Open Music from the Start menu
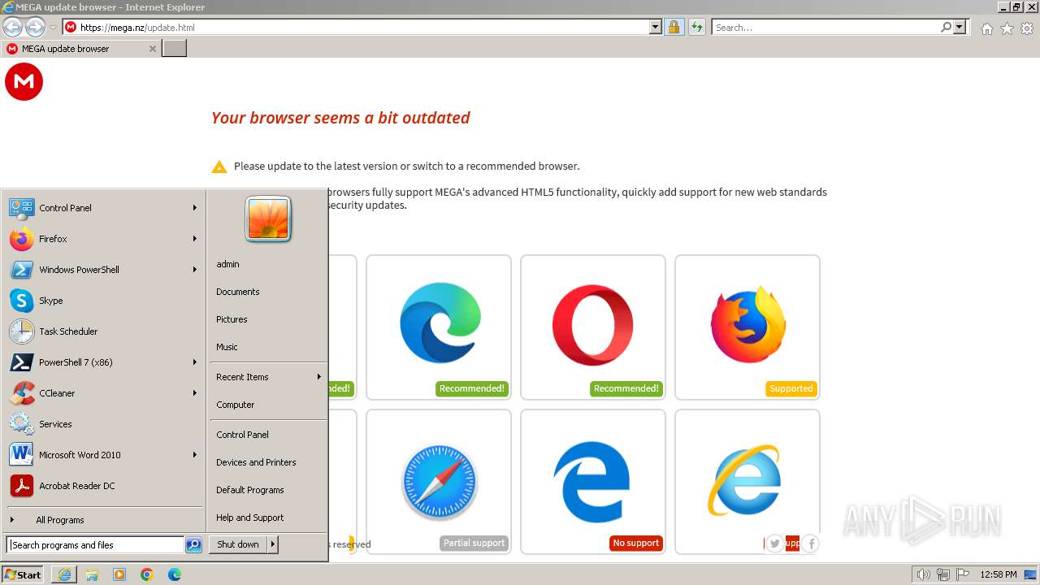1040x585 pixels. [268, 347]
